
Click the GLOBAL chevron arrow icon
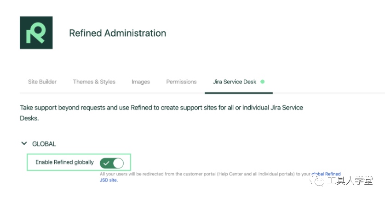[24, 143]
